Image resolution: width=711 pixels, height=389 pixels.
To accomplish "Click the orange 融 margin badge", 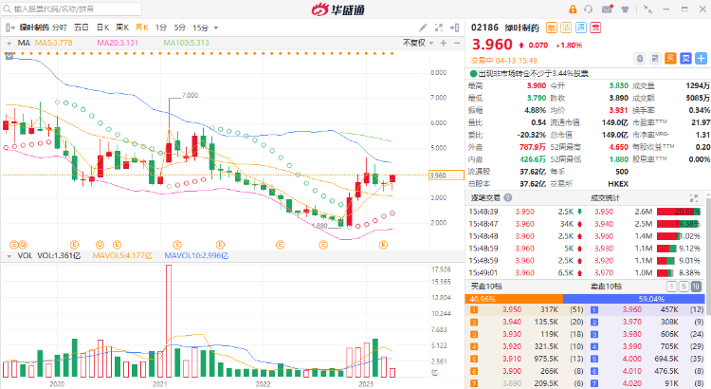I will [552, 28].
